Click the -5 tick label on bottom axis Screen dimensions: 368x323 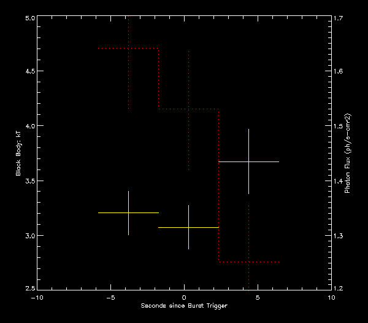tap(110, 298)
